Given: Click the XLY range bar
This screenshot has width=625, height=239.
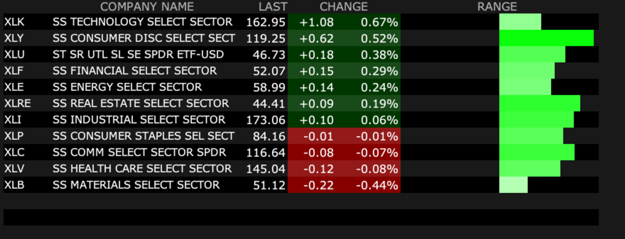Looking at the screenshot, I should click(546, 38).
